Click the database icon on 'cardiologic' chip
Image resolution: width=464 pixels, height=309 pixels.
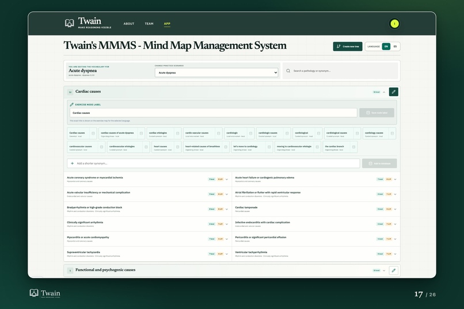[x=250, y=133]
